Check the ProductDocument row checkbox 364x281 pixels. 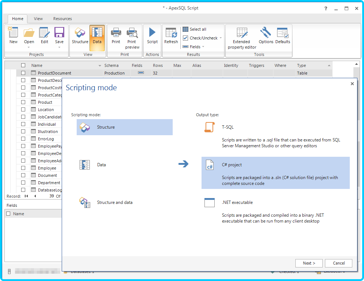point(23,73)
